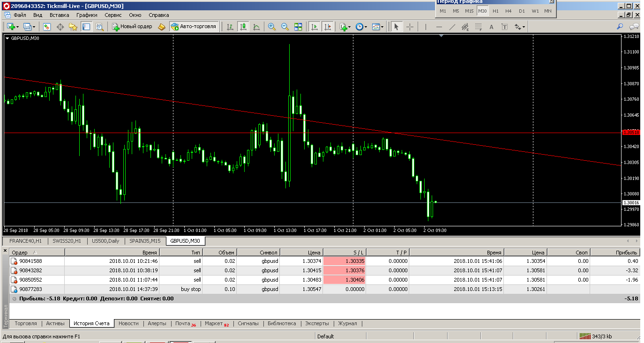
Task: Select the Text 'A' drawing tool
Action: pos(491,27)
